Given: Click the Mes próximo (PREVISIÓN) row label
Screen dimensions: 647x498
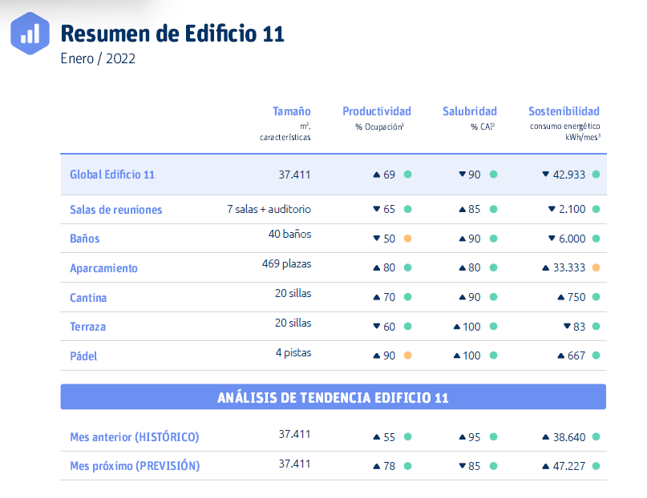Looking at the screenshot, I should click(x=135, y=466).
